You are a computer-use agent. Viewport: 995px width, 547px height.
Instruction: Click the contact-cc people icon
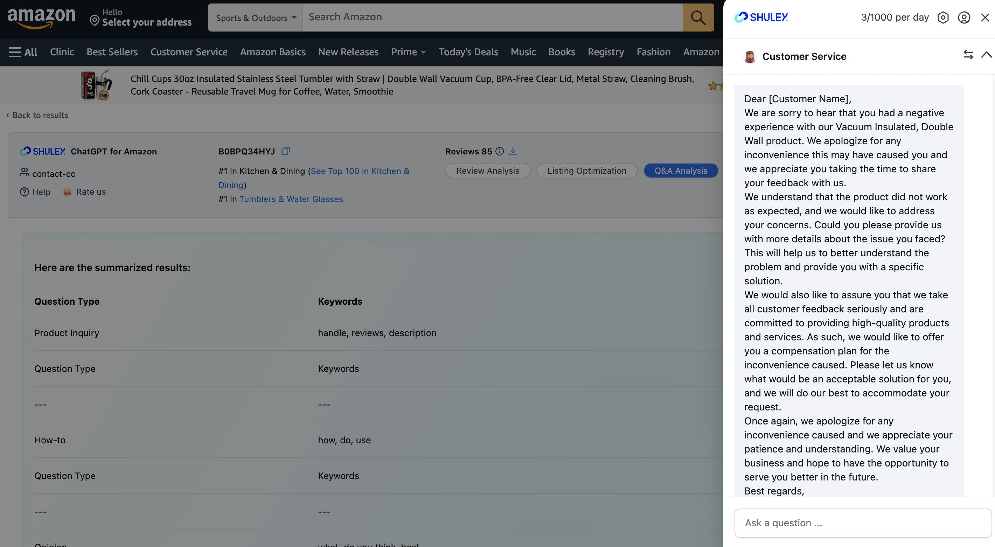25,172
